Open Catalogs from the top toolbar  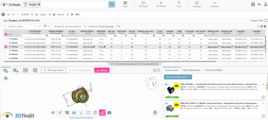[x=197, y=4]
